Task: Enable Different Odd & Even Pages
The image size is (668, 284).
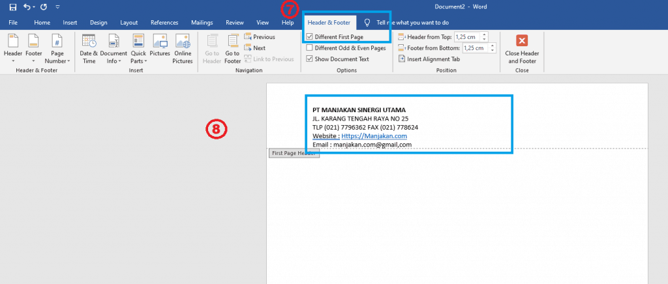Action: click(309, 48)
